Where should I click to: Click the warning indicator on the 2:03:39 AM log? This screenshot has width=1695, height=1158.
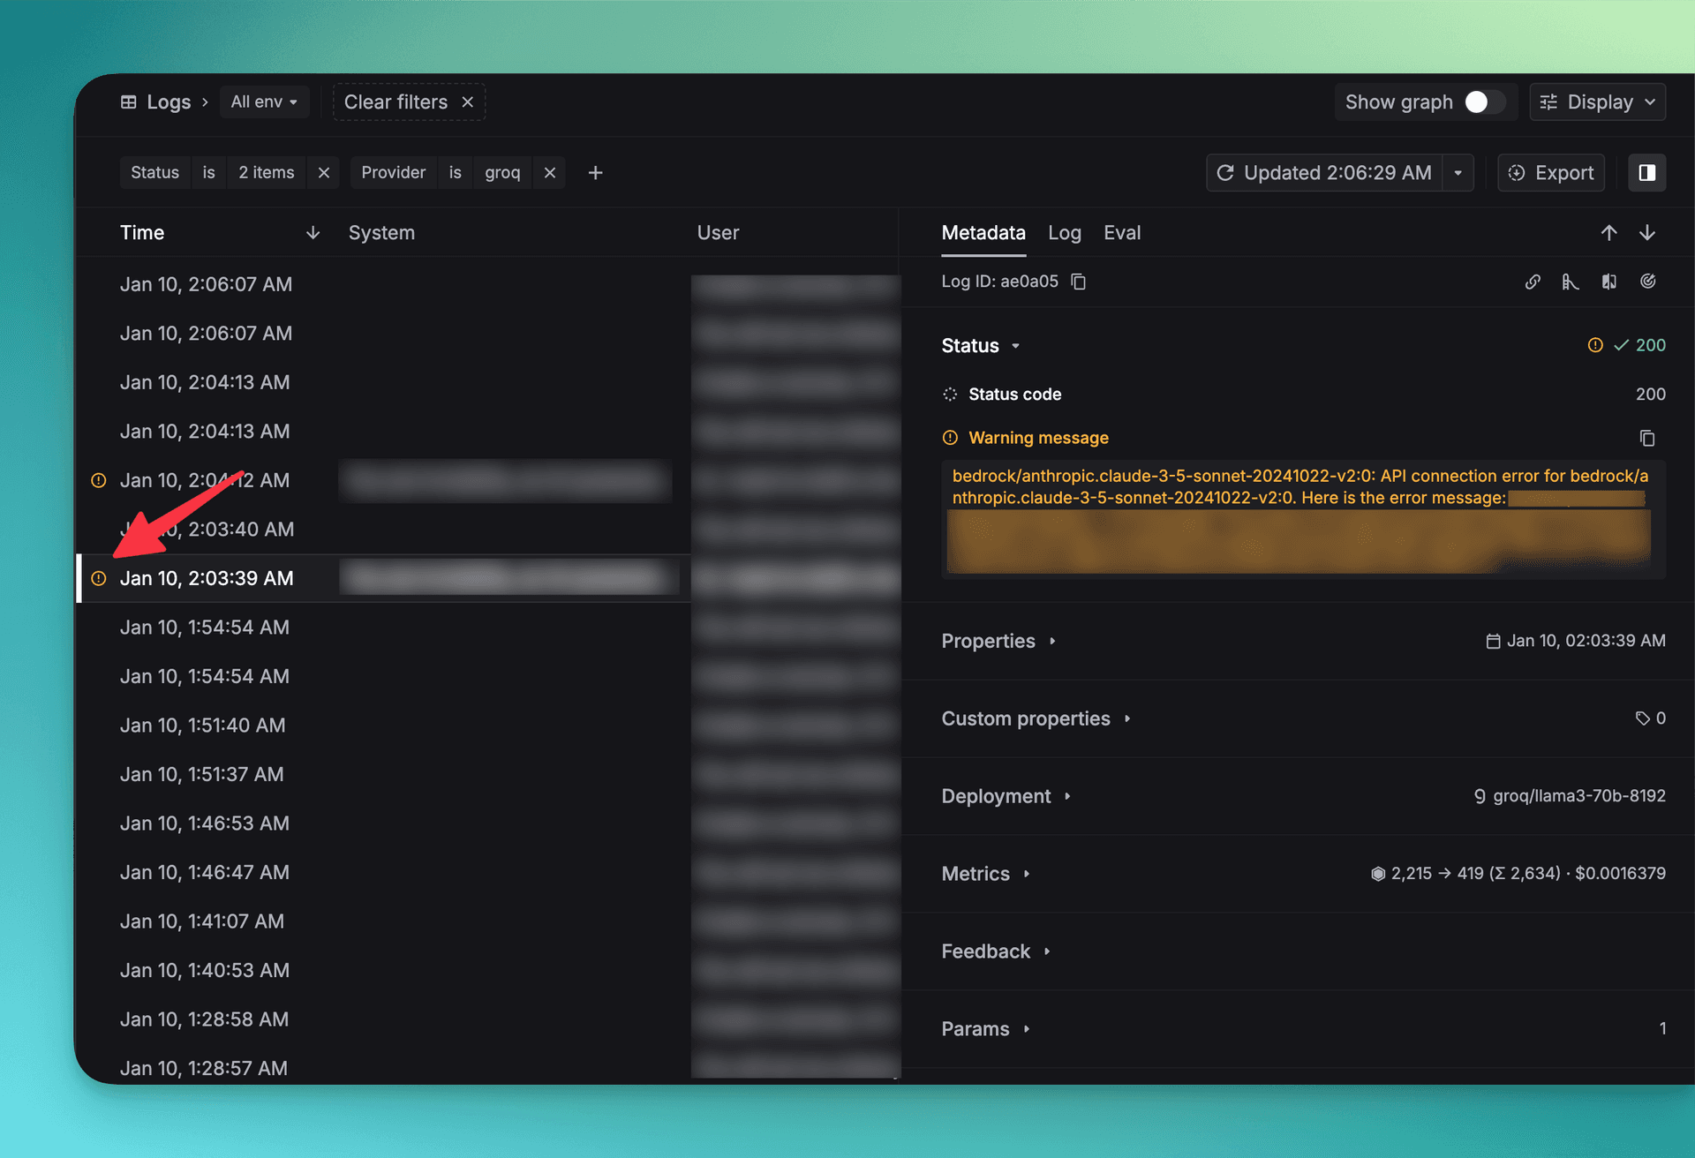[x=98, y=578]
